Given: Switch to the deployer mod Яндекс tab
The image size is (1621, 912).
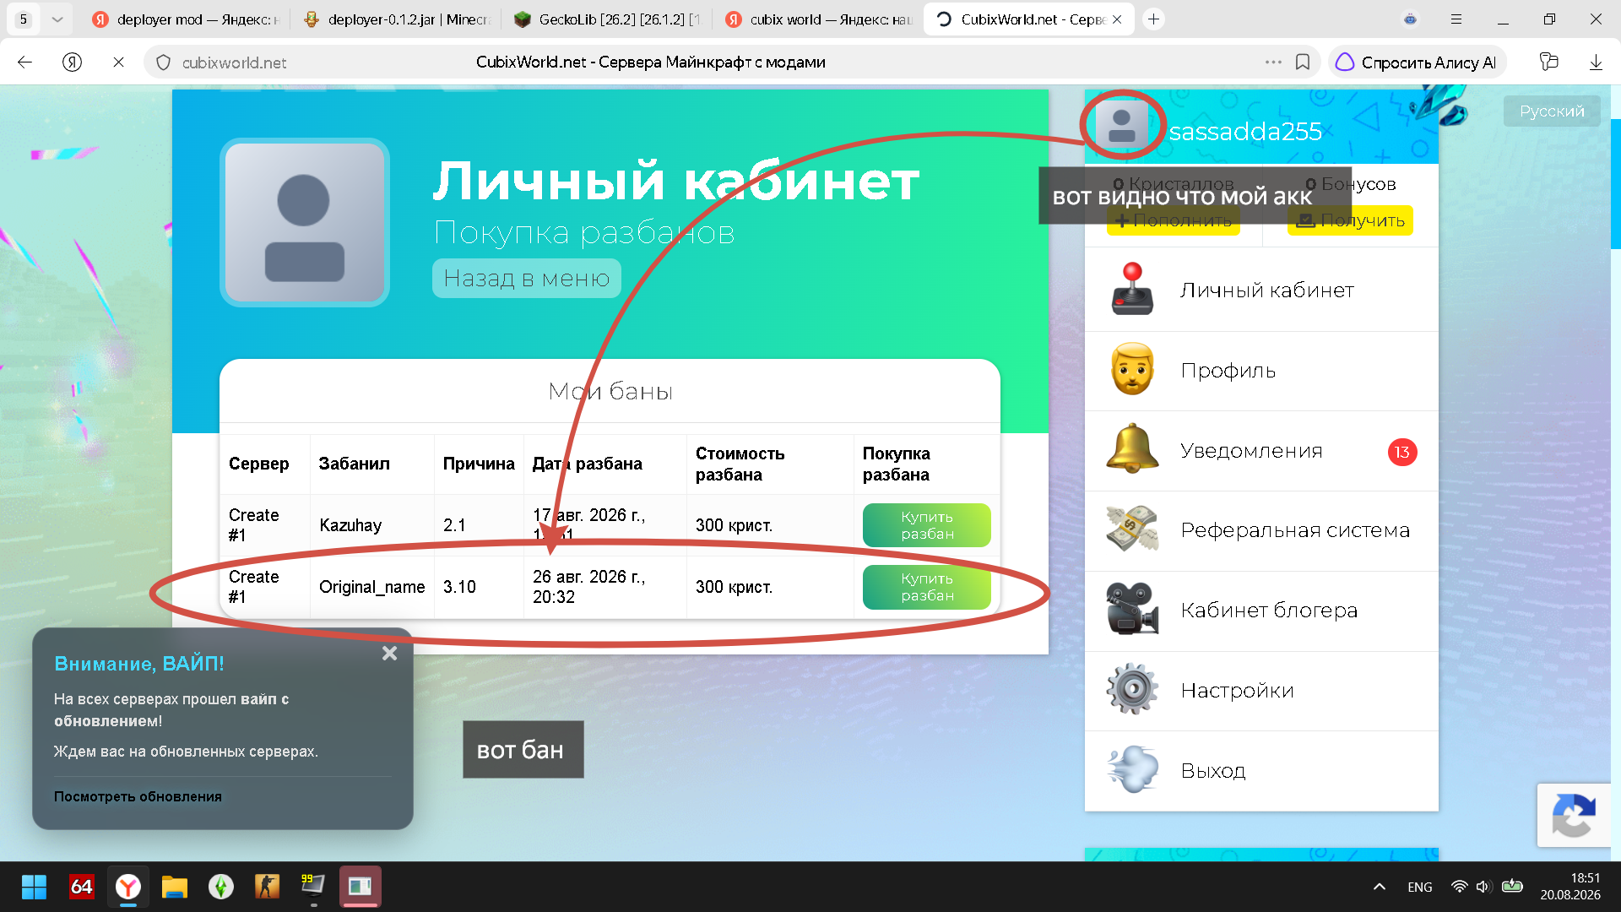Looking at the screenshot, I should point(187,19).
